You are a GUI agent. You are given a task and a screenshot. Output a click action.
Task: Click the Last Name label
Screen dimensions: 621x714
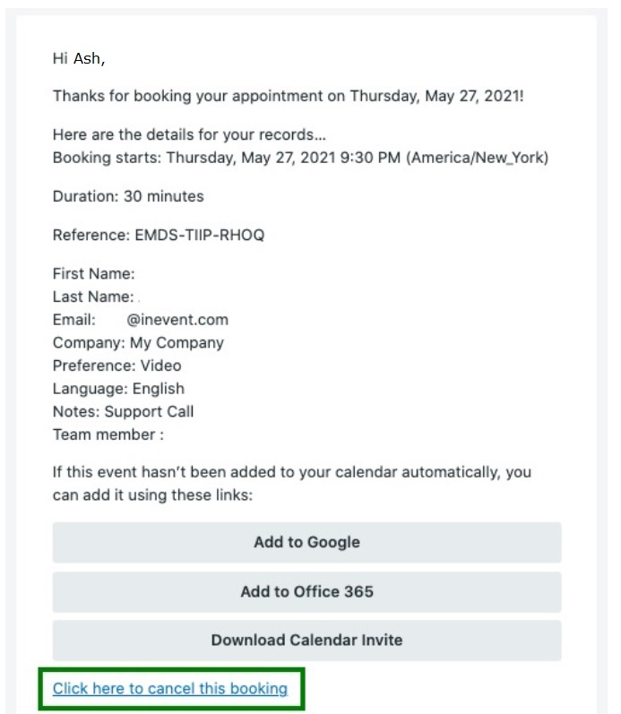click(93, 297)
